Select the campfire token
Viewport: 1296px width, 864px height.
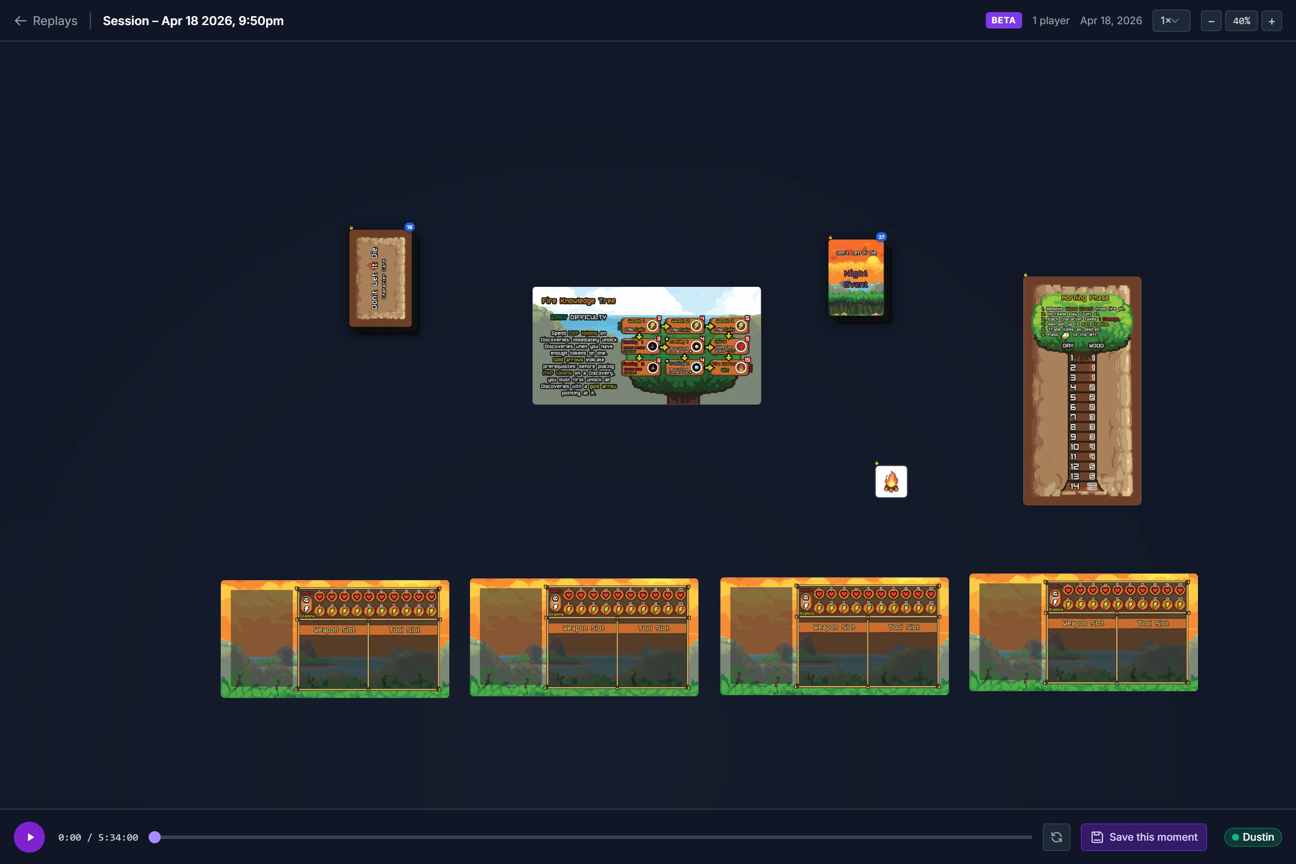891,482
